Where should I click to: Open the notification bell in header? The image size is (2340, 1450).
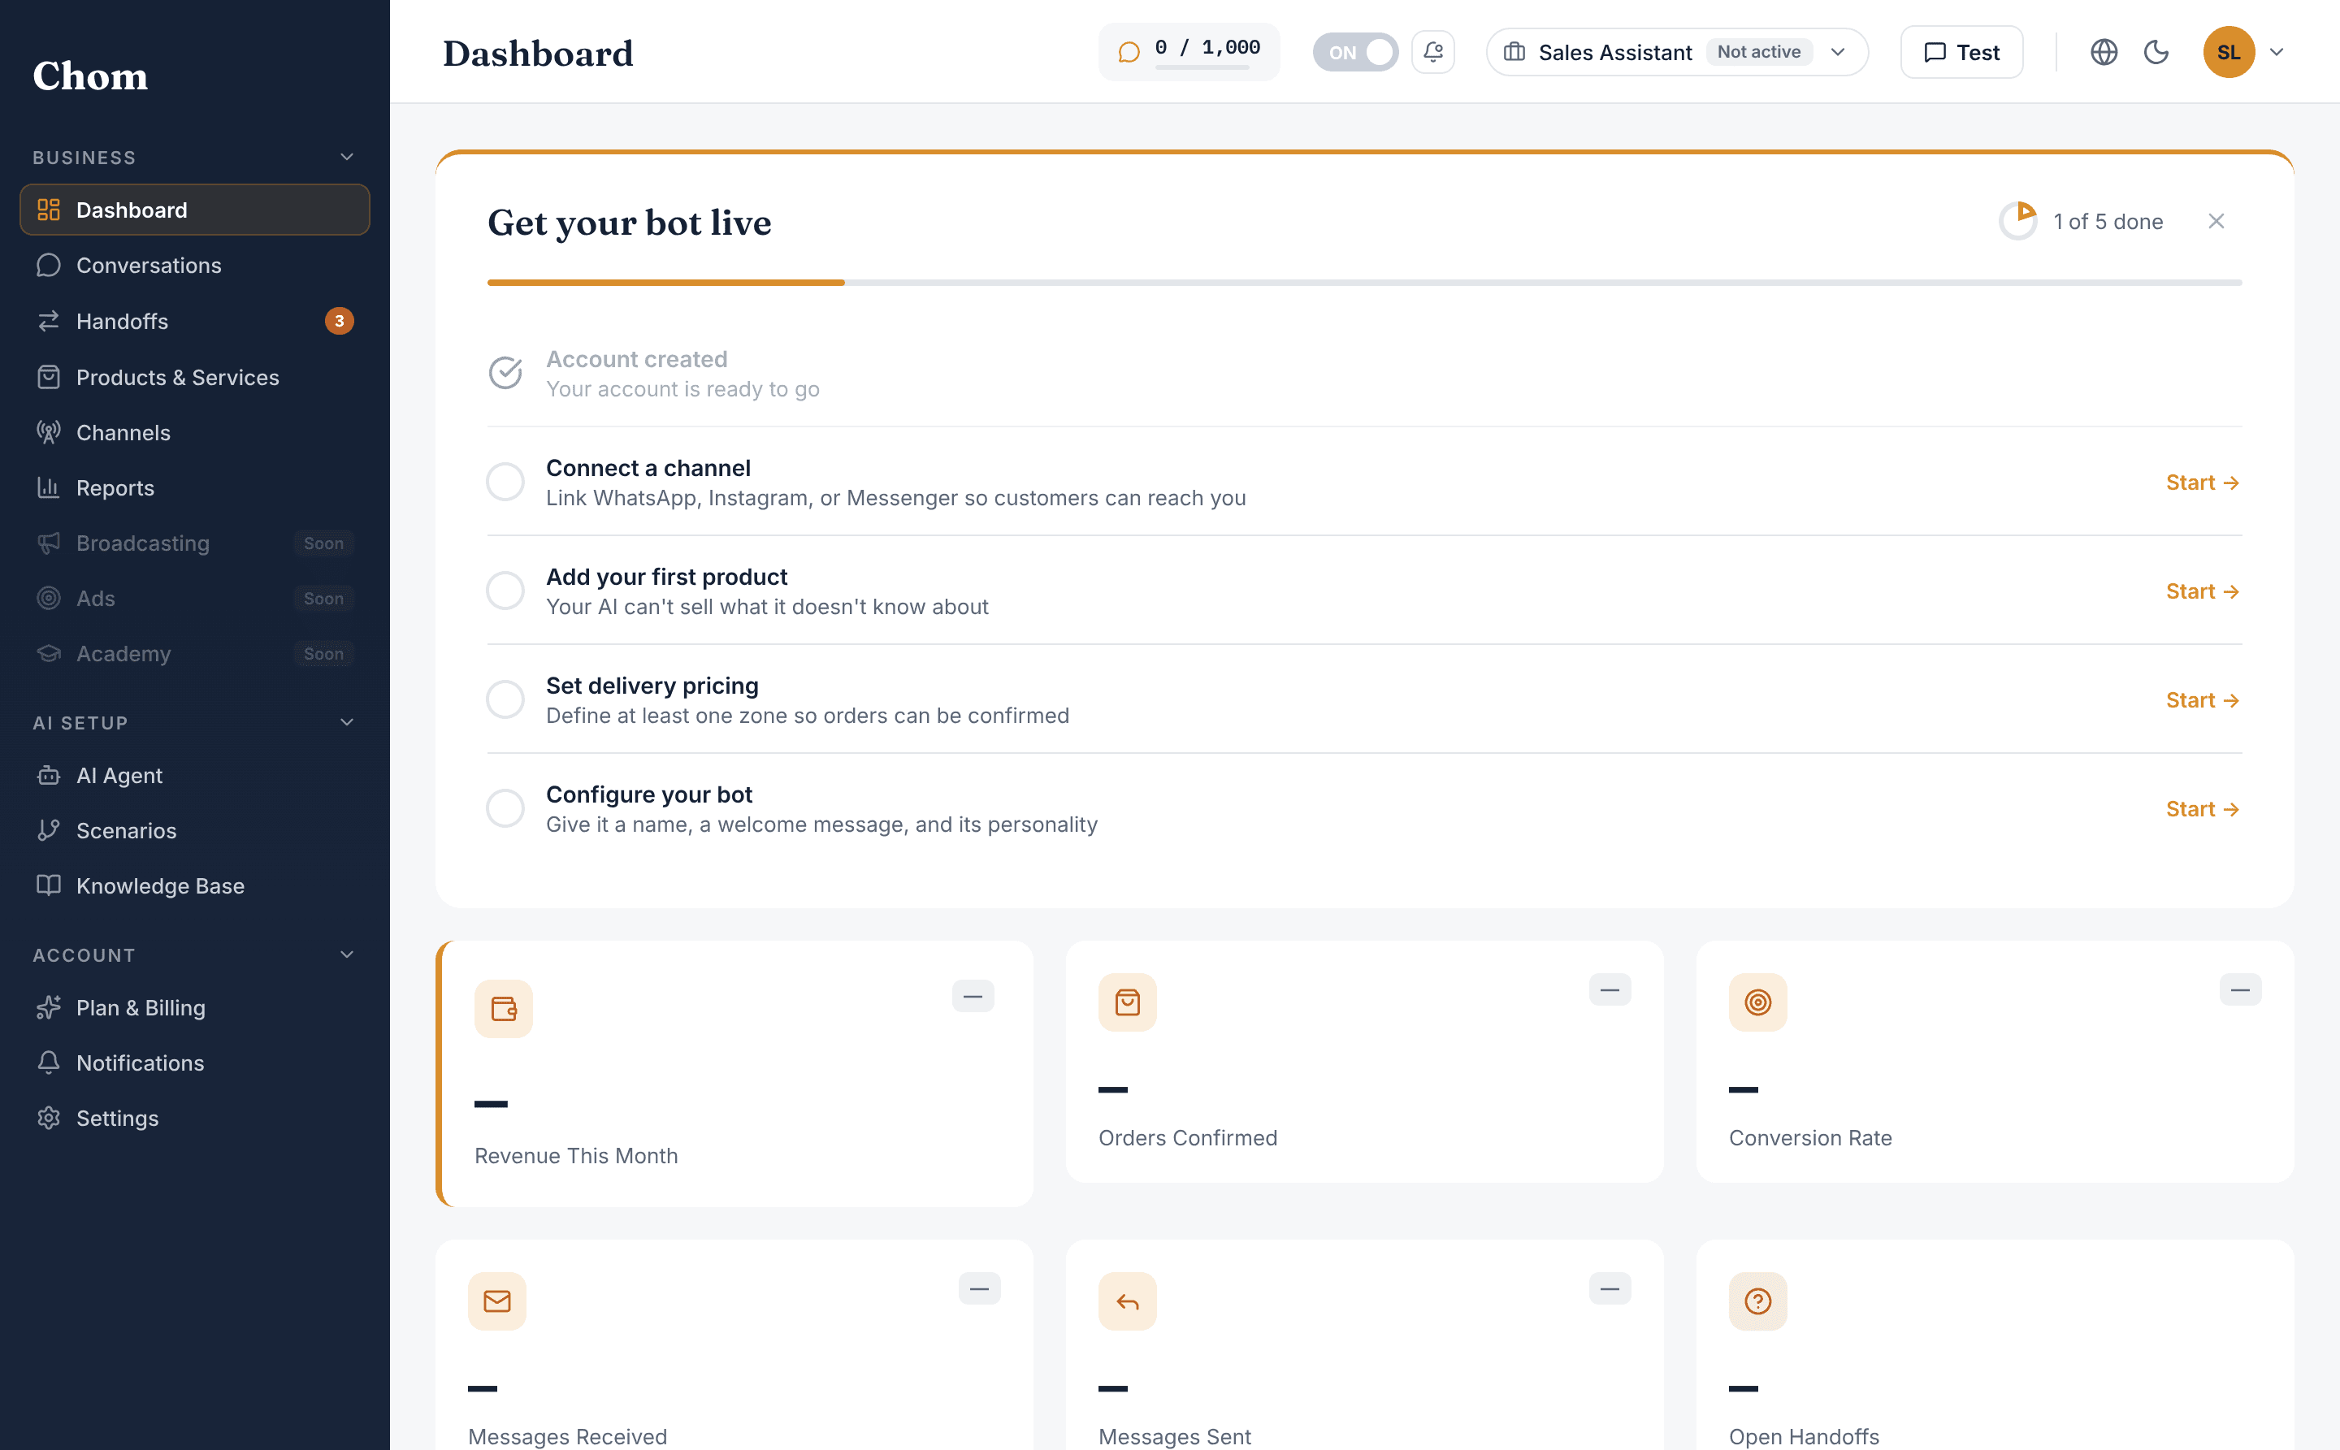(1432, 52)
